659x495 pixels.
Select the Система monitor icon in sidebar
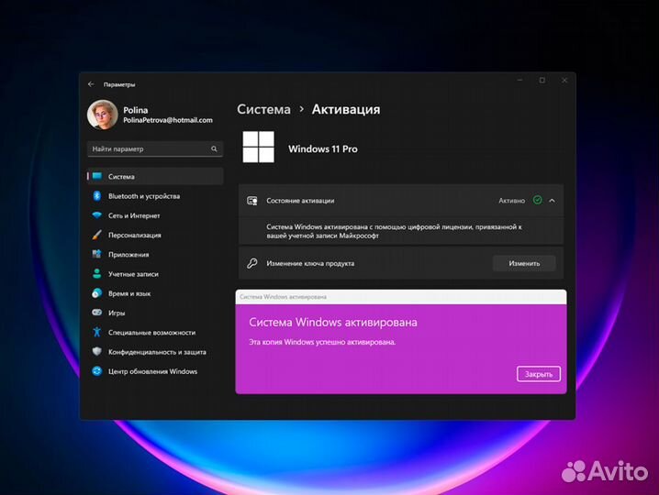97,176
